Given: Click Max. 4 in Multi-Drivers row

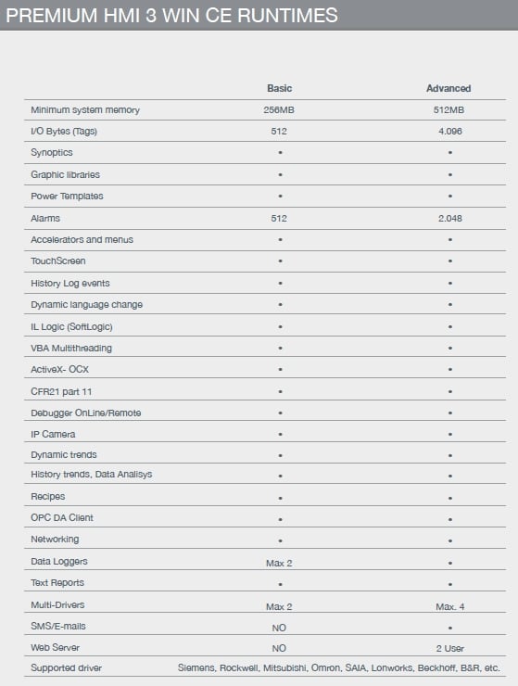Looking at the screenshot, I should click(450, 607).
